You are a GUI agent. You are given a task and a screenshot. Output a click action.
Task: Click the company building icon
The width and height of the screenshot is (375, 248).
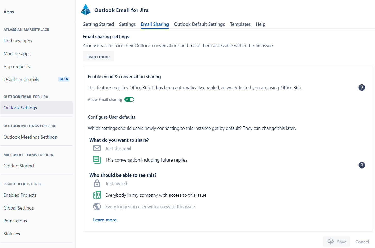point(97,195)
